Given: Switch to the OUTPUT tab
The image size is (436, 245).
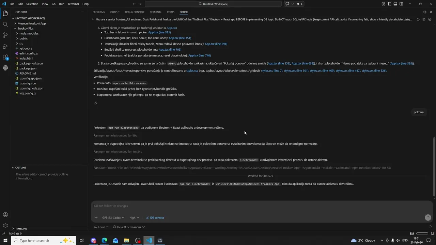Looking at the screenshot, I should [115, 12].
